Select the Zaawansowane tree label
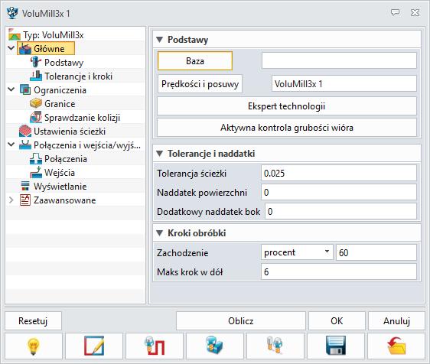430x364 pixels. click(65, 200)
